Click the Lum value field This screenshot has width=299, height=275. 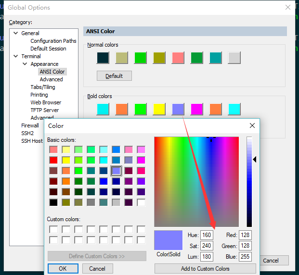(x=207, y=257)
